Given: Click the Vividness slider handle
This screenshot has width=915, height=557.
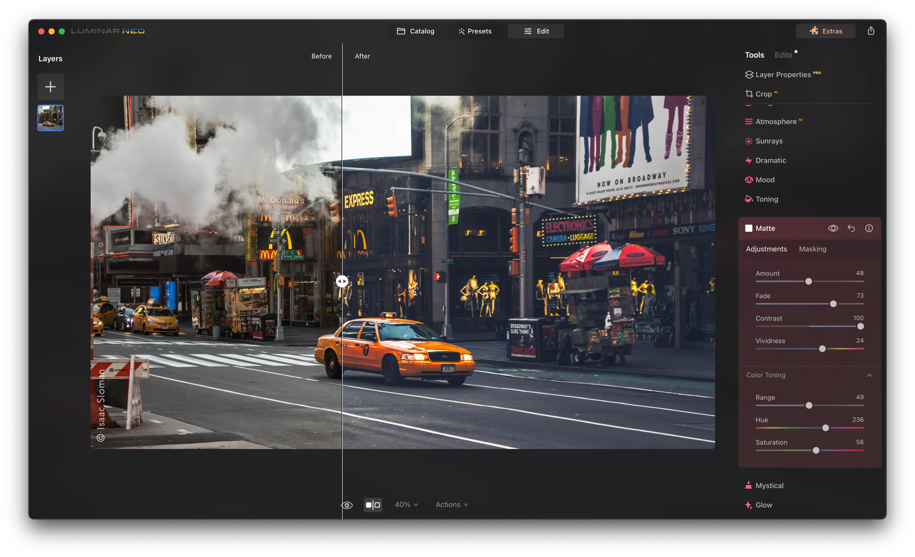Looking at the screenshot, I should 822,349.
